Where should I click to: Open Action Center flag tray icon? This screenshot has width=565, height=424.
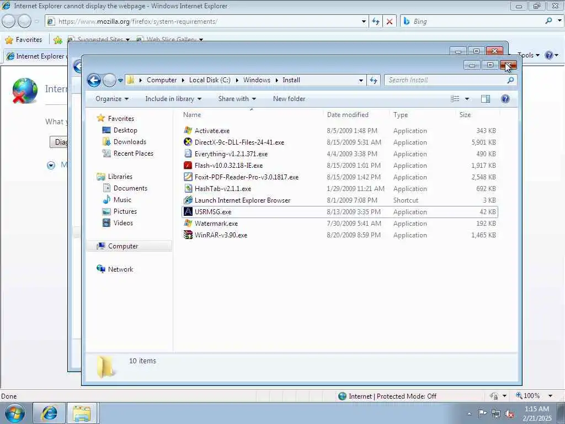tap(482, 414)
